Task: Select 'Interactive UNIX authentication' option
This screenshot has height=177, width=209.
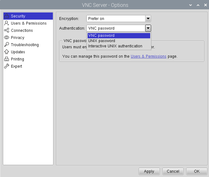Action: tap(119, 46)
